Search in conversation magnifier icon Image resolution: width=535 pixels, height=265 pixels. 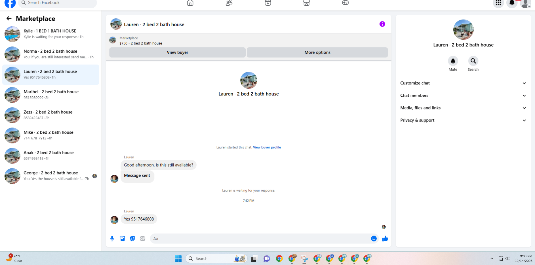473,61
